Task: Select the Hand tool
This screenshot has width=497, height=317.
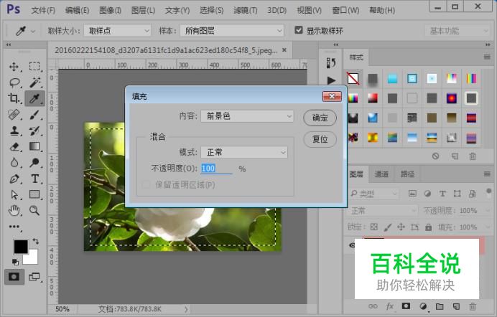Action: click(x=14, y=210)
